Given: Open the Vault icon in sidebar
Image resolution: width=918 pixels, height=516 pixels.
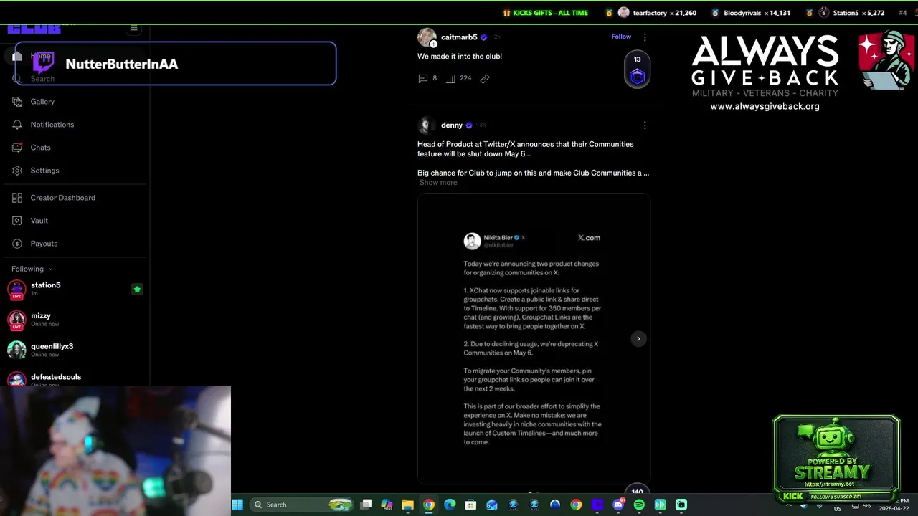Looking at the screenshot, I should 16,221.
